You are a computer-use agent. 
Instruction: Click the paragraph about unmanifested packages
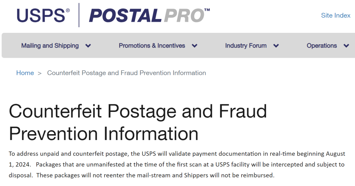(x=177, y=164)
